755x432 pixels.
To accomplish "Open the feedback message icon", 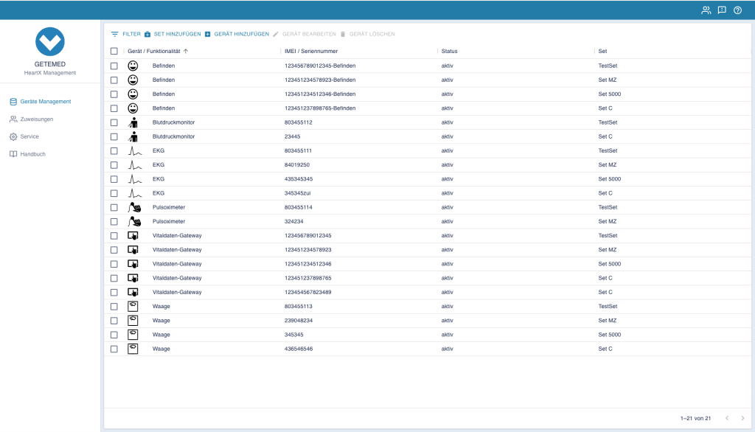I will (722, 10).
